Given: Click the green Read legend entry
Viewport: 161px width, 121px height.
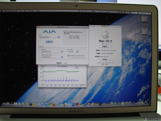Looking at the screenshot, I should (76, 67).
